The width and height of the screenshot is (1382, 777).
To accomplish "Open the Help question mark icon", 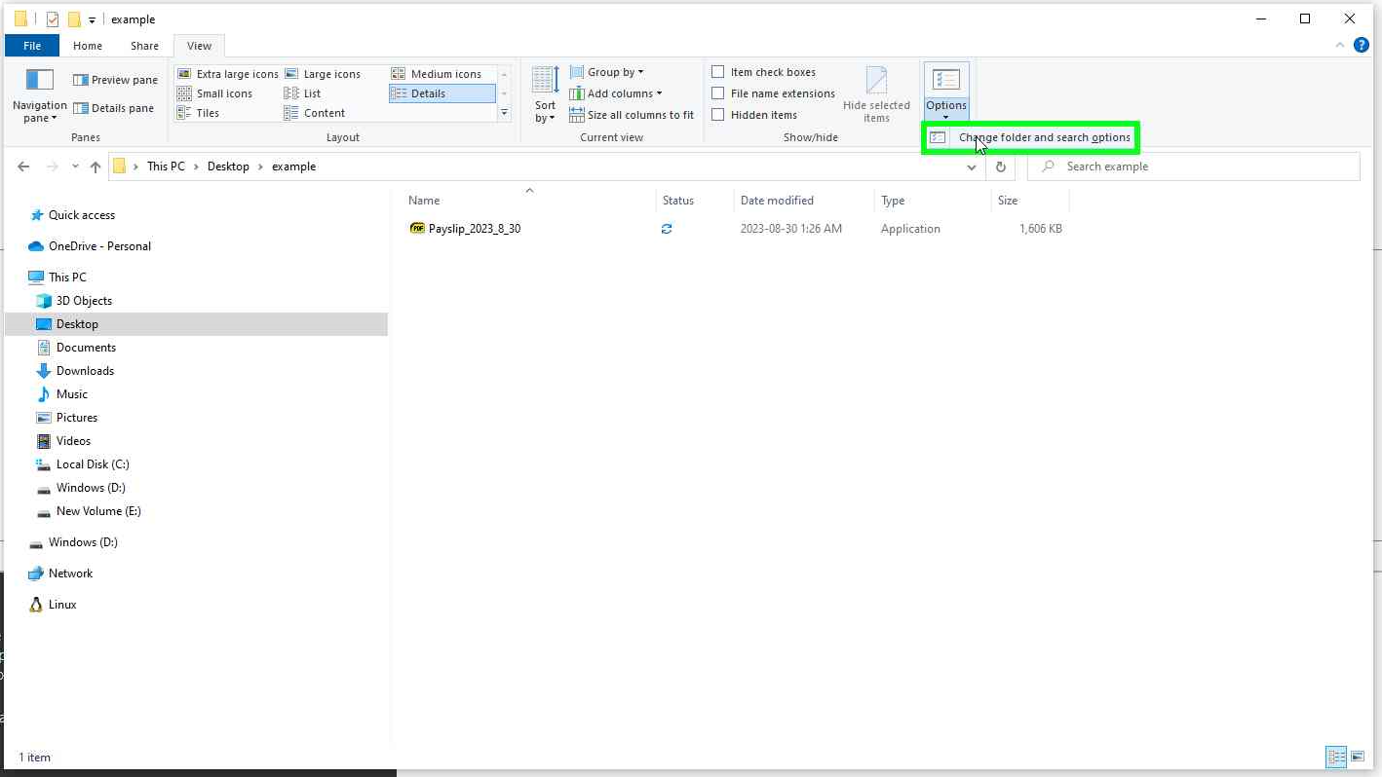I will 1362,45.
